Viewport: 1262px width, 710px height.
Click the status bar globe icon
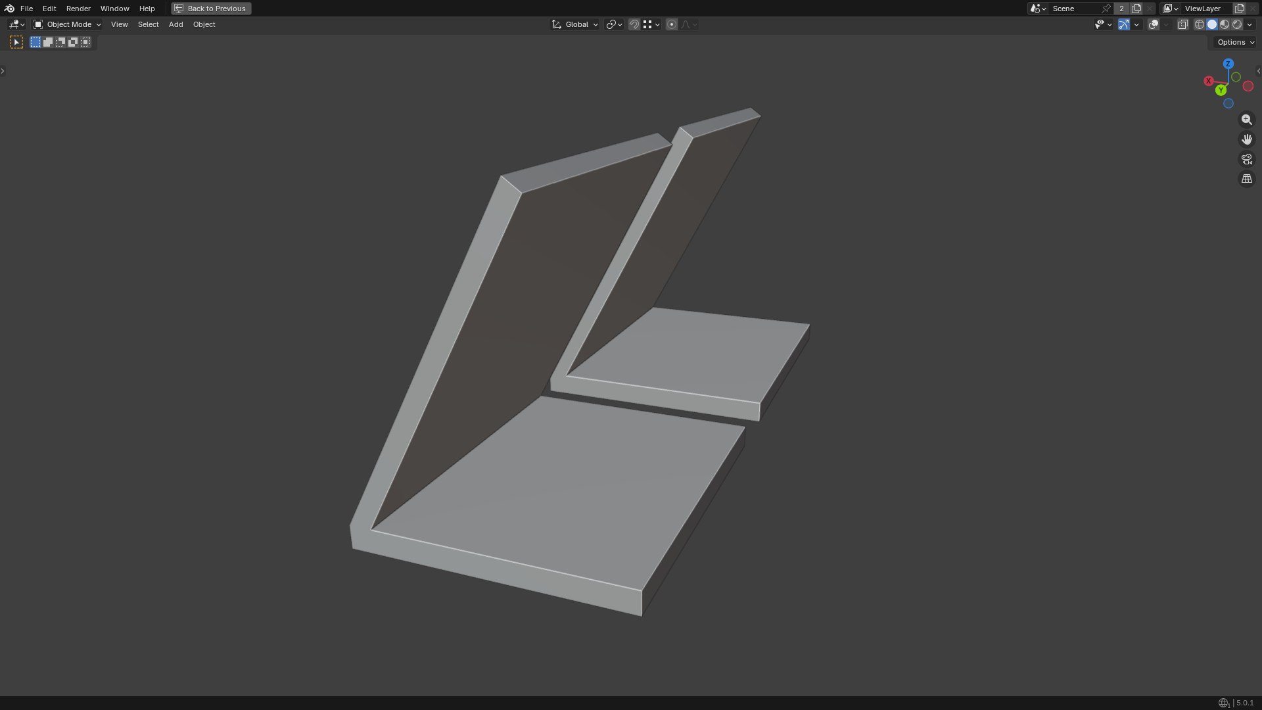coord(1223,703)
